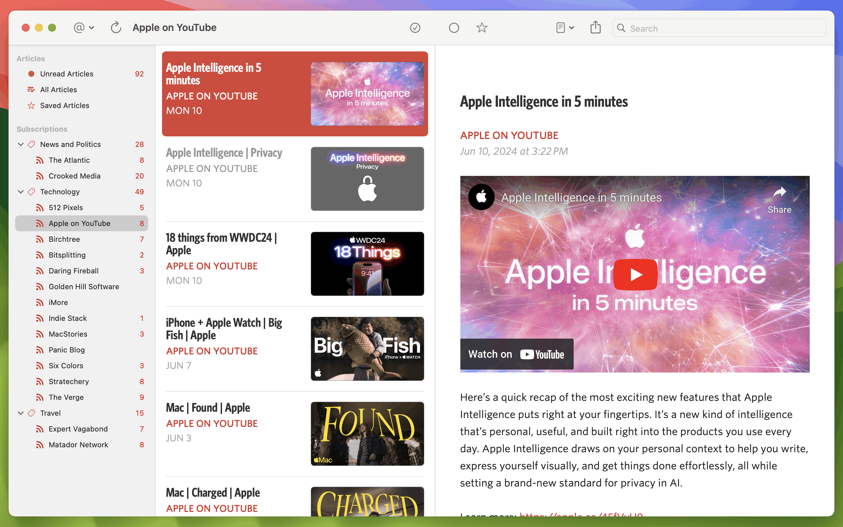Open the Mac | Found | Apple article
This screenshot has height=527, width=843.
[295, 434]
